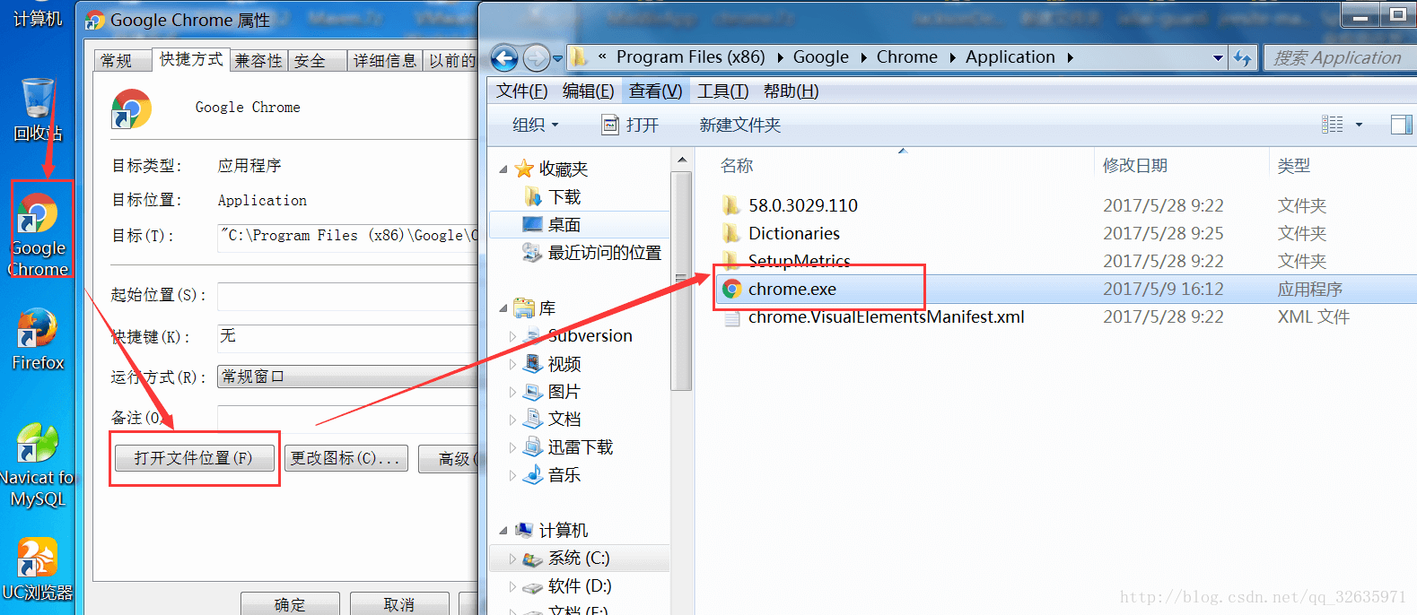Collapse the 收藏夹 favorites group

point(503,169)
